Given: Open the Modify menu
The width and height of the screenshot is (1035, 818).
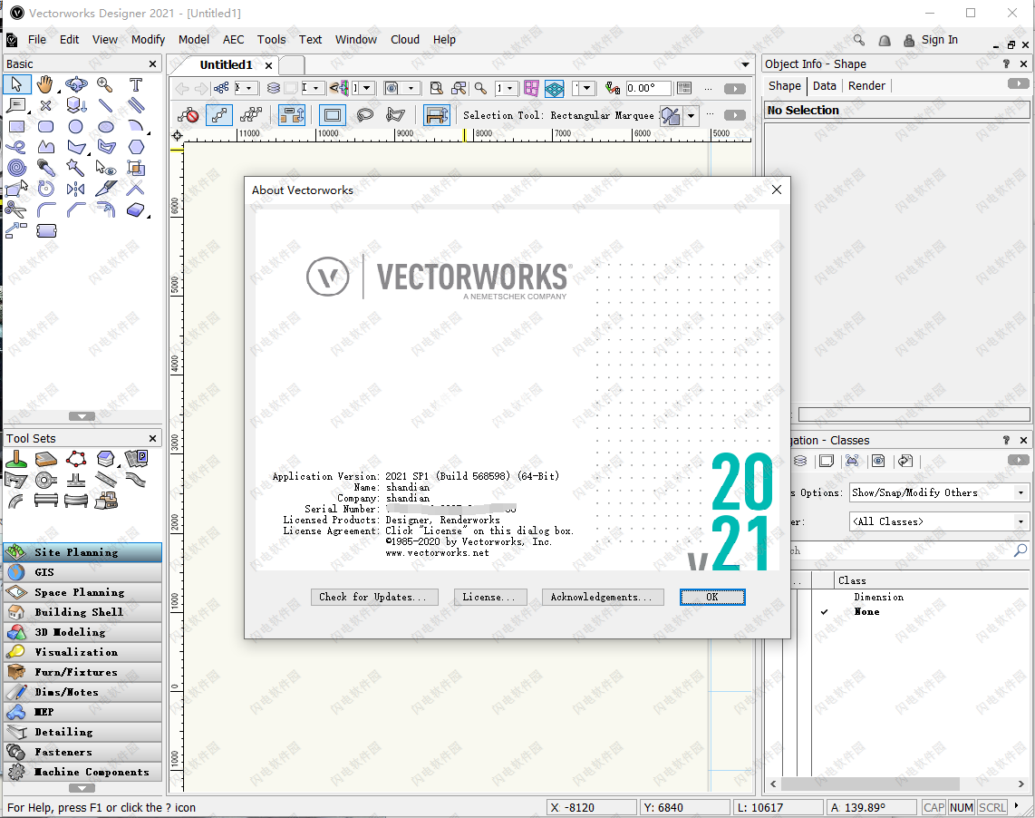Looking at the screenshot, I should 148,40.
